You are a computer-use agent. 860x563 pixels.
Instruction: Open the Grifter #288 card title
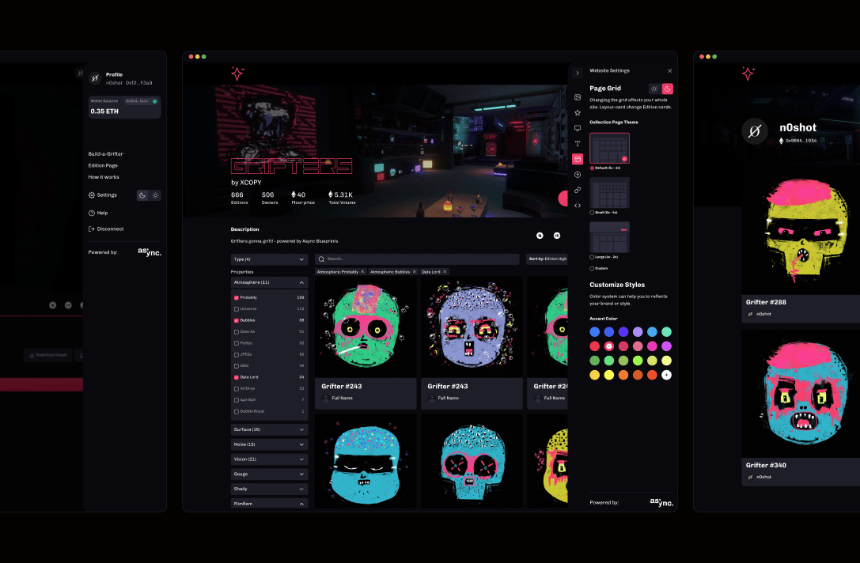(766, 302)
